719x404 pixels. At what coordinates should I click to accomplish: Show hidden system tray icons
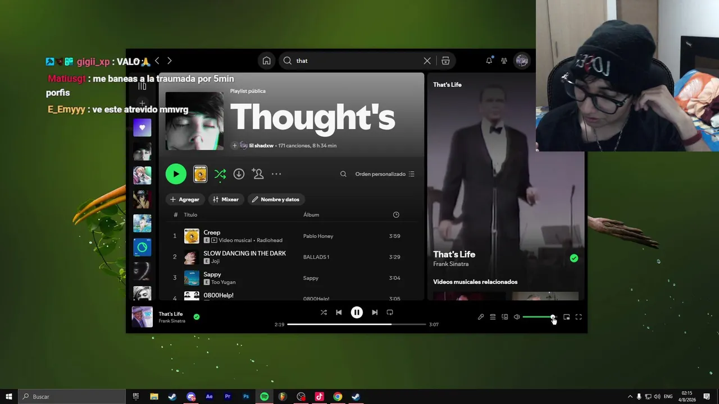(630, 397)
